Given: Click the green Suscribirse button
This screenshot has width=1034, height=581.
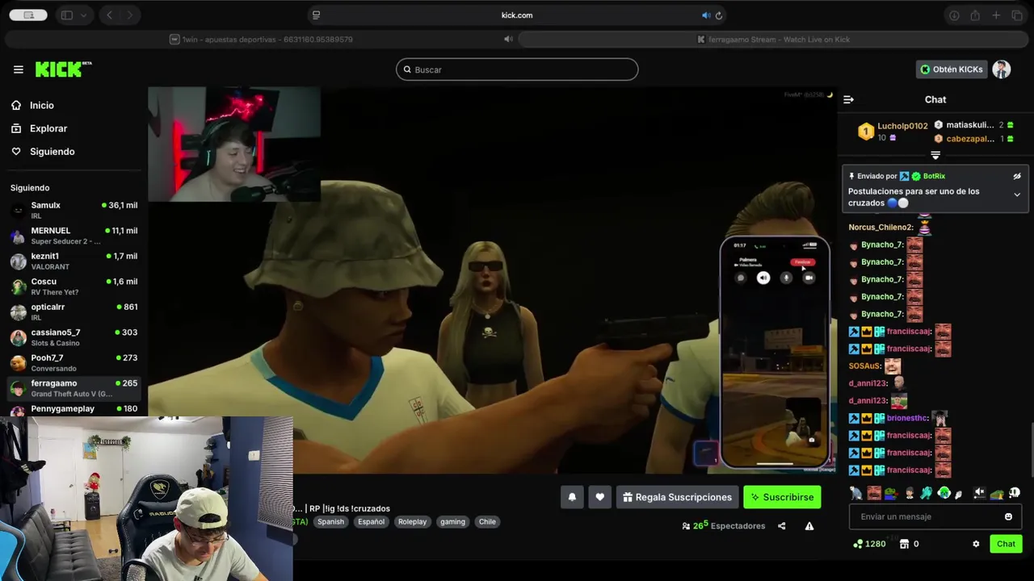Looking at the screenshot, I should coord(782,497).
